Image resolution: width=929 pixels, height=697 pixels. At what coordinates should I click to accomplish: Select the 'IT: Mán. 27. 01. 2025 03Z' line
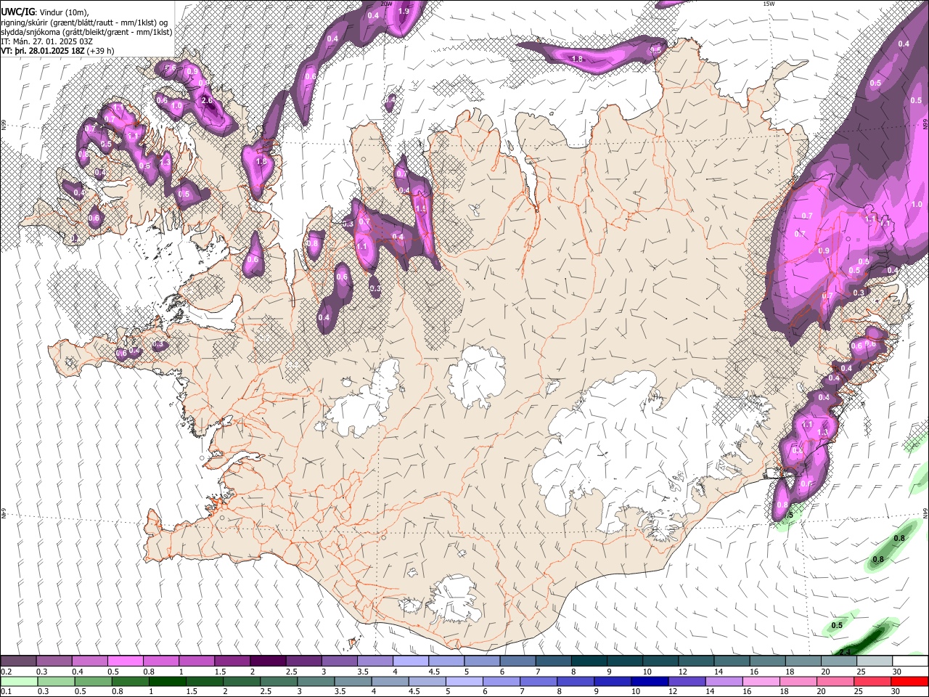tap(47, 42)
